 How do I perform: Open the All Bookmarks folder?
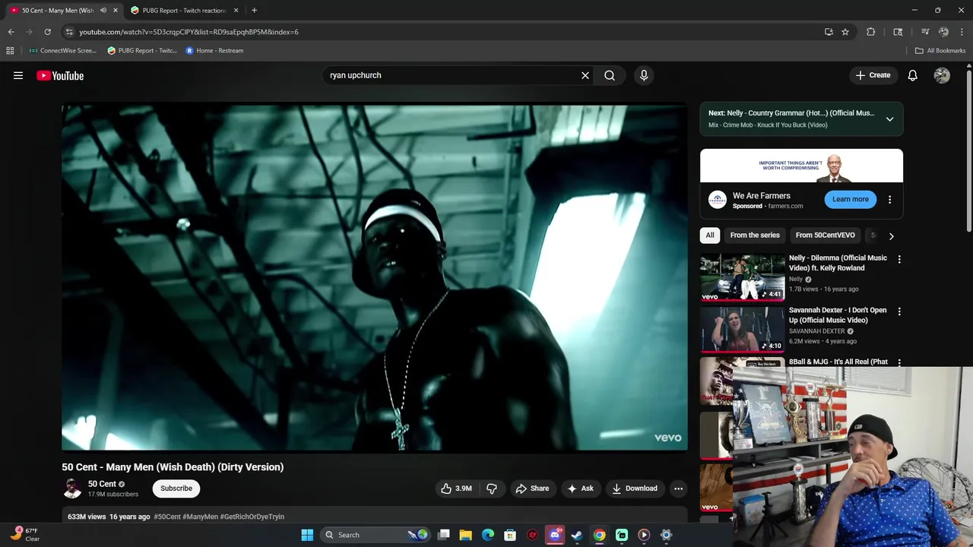[x=940, y=51]
